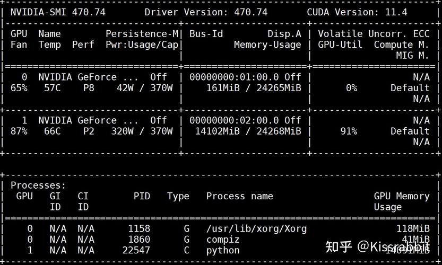The image size is (442, 265).
Task: Select the "Process name" column header
Action: click(240, 196)
